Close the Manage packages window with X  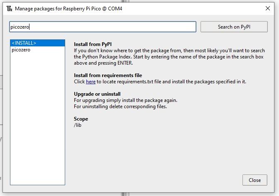coord(267,8)
